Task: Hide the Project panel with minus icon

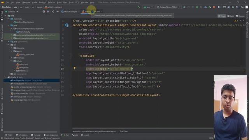Action: click(x=58, y=12)
